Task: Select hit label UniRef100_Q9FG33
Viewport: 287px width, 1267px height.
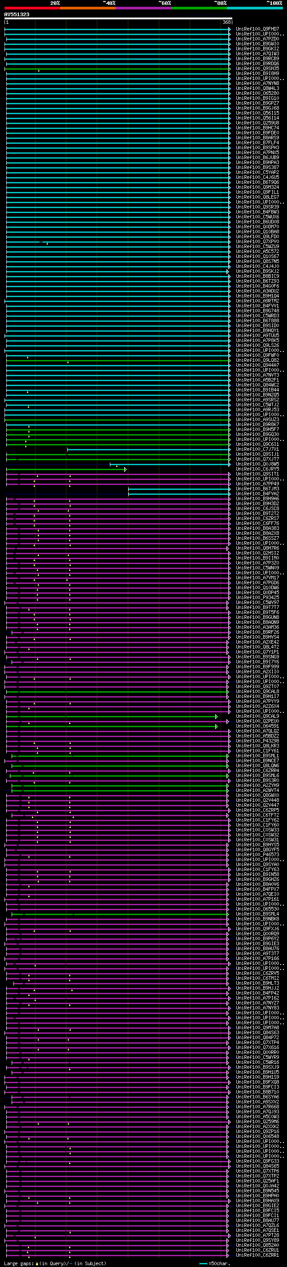Action: coord(257,1161)
